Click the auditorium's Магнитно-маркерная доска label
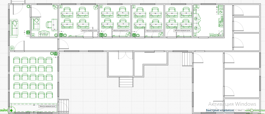Image resolution: width=265 pixels, height=114 pixels. (x=47, y=106)
